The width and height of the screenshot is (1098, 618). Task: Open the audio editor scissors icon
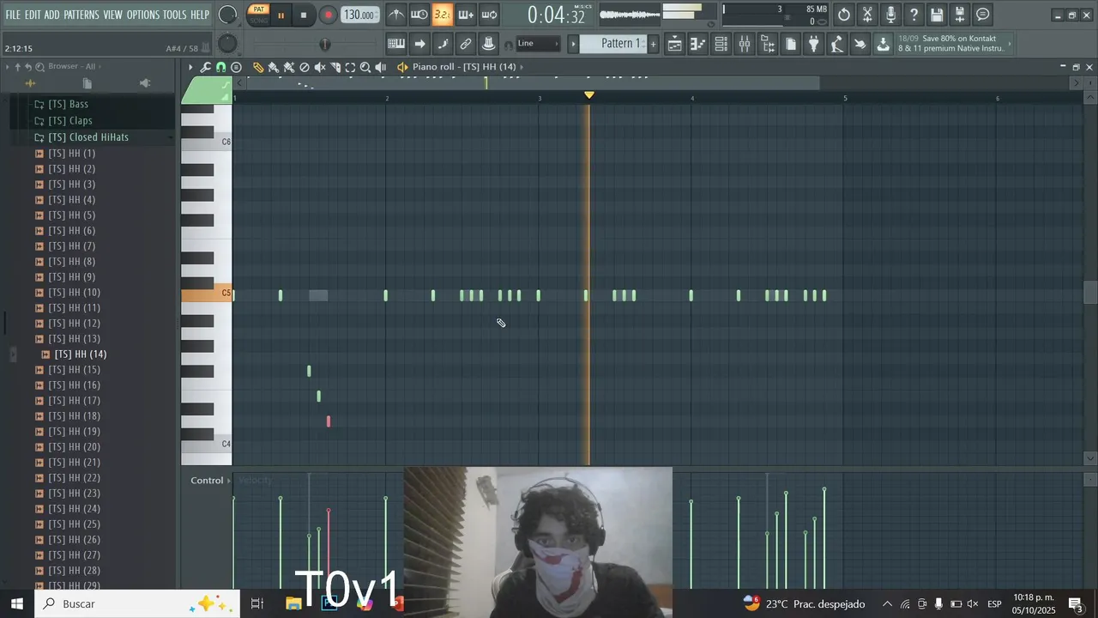click(x=867, y=15)
